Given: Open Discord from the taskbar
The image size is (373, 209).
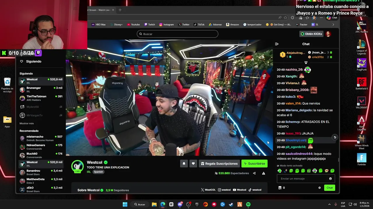Looking at the screenshot, I should (x=180, y=204).
